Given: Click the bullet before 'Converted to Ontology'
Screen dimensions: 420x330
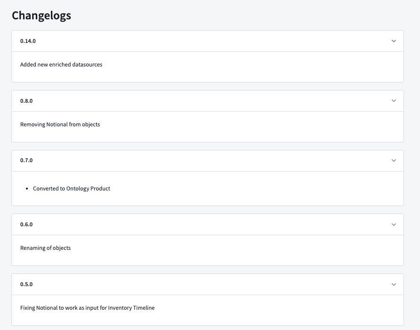Looking at the screenshot, I should point(27,189).
